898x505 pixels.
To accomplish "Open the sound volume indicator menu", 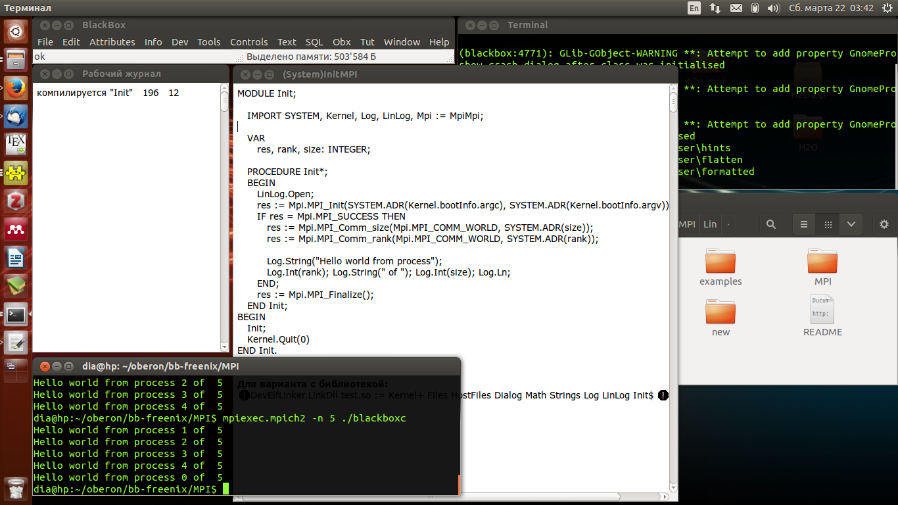I will (774, 8).
